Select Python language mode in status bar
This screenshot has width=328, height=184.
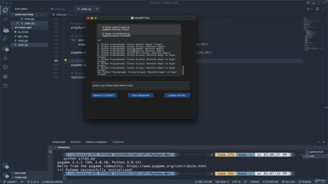tap(255, 182)
